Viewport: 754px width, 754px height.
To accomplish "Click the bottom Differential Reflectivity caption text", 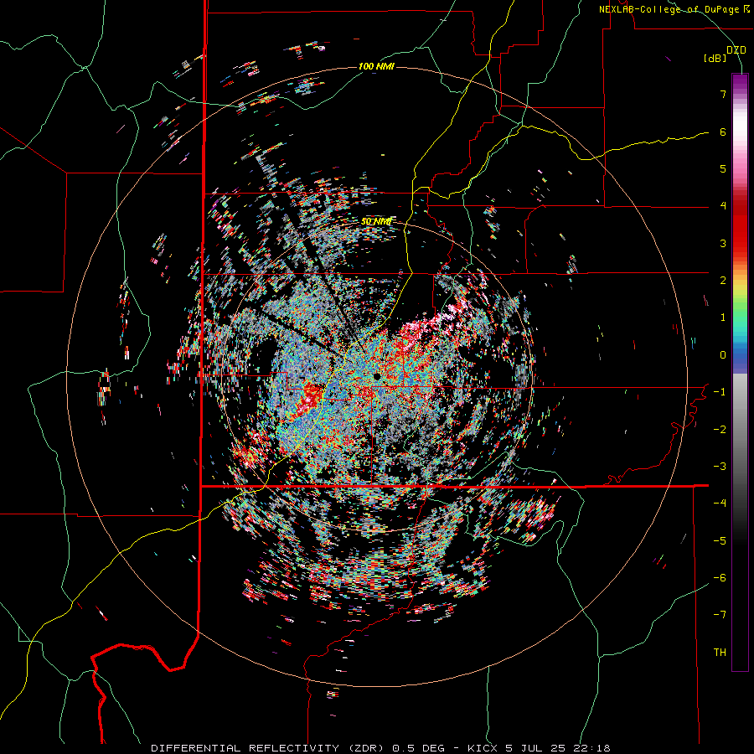I will point(380,748).
